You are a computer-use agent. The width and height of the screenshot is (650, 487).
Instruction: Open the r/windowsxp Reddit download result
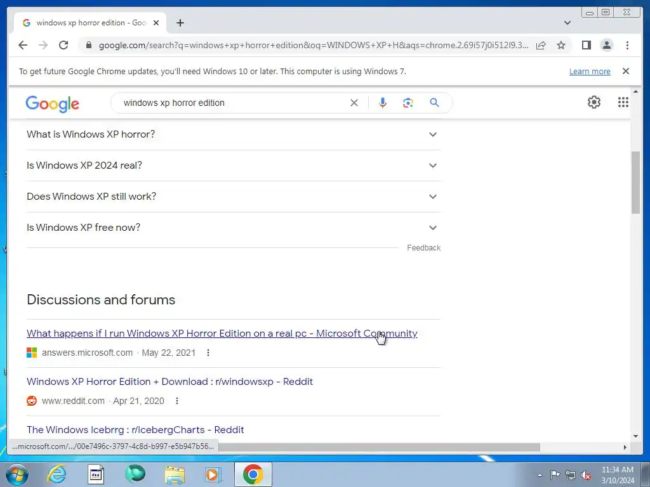[169, 381]
